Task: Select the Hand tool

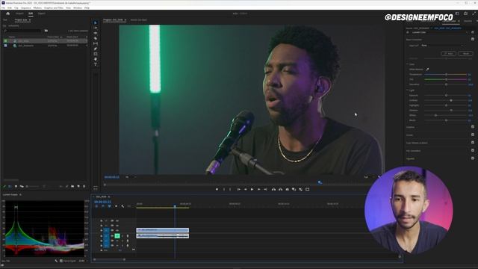Action: [x=96, y=59]
